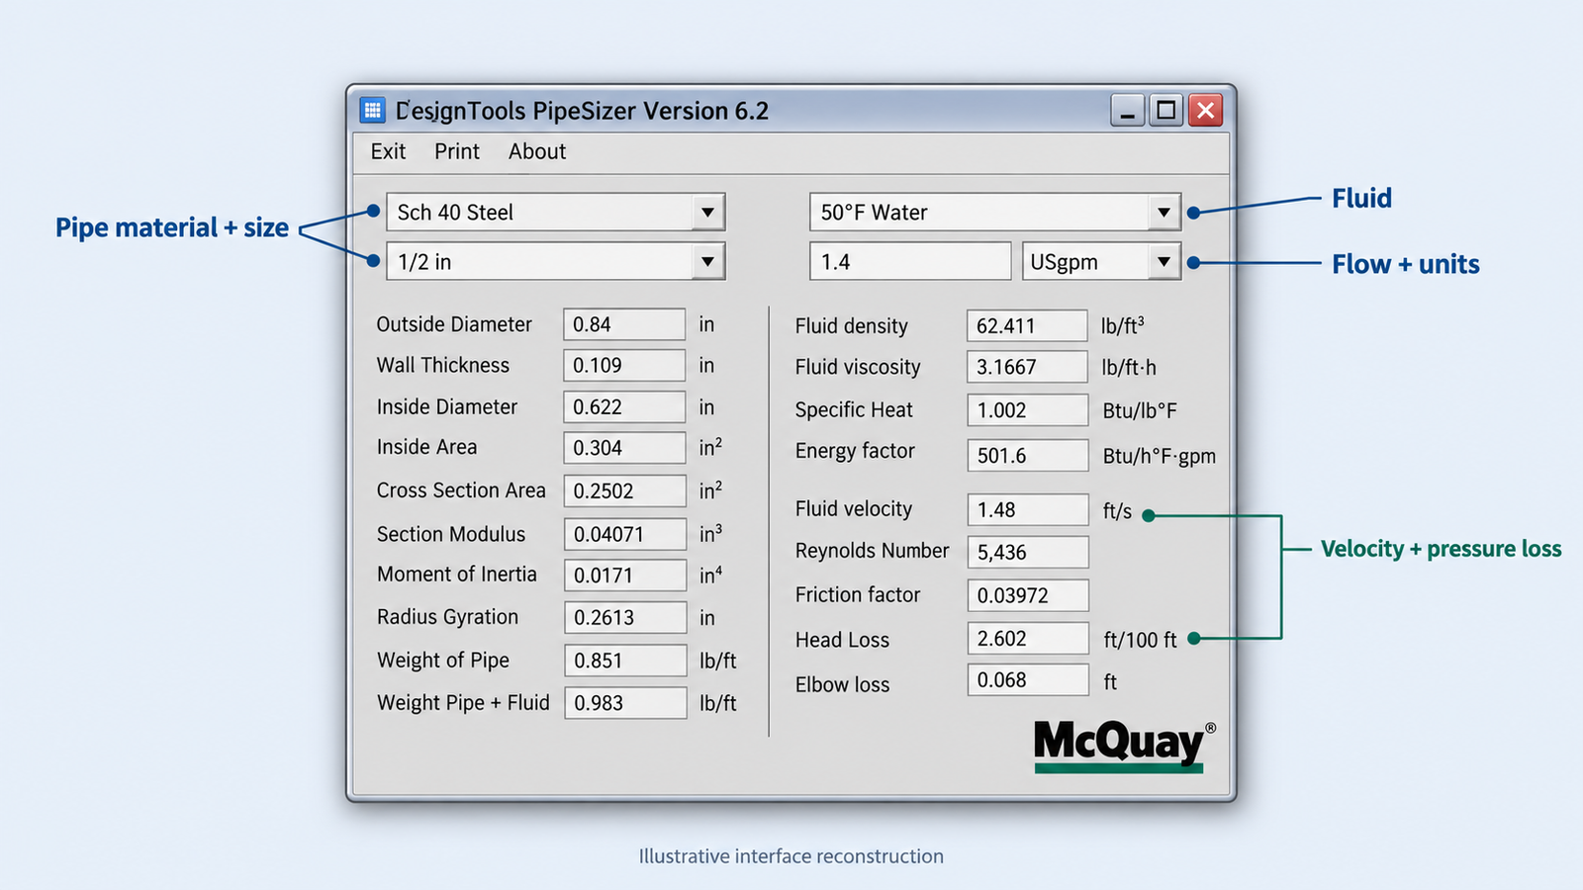
Task: Minimize the PipeSizer window
Action: click(1127, 110)
